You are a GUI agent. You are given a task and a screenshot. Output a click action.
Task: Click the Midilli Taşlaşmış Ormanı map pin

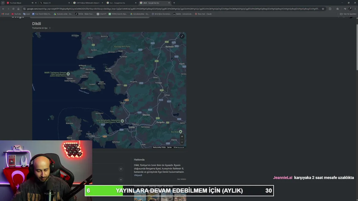pyautogui.click(x=68, y=74)
